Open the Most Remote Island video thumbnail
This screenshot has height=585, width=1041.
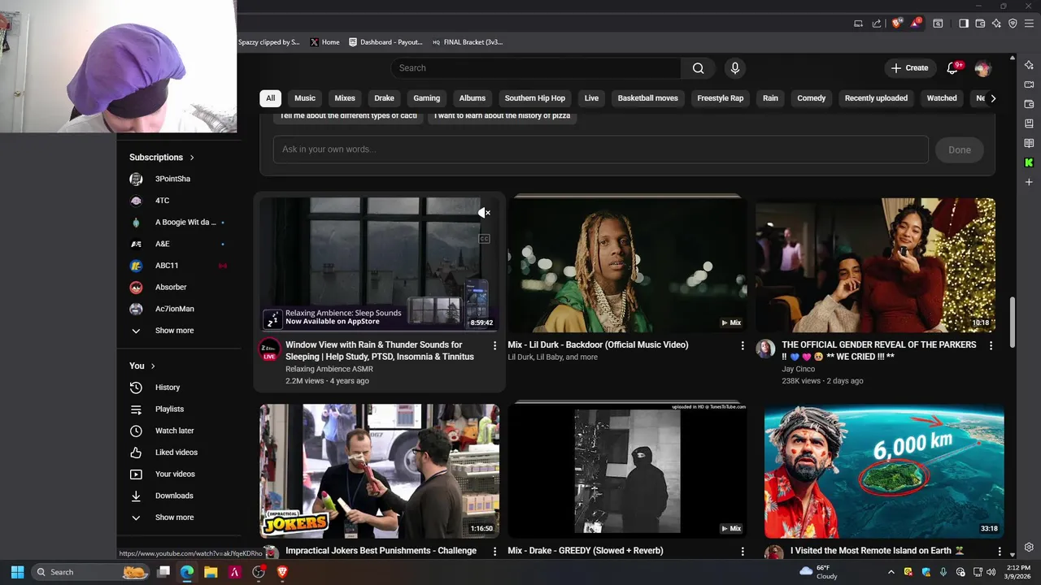pyautogui.click(x=884, y=471)
